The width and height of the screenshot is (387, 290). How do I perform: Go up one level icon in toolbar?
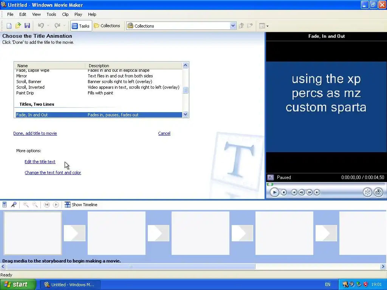(x=241, y=26)
